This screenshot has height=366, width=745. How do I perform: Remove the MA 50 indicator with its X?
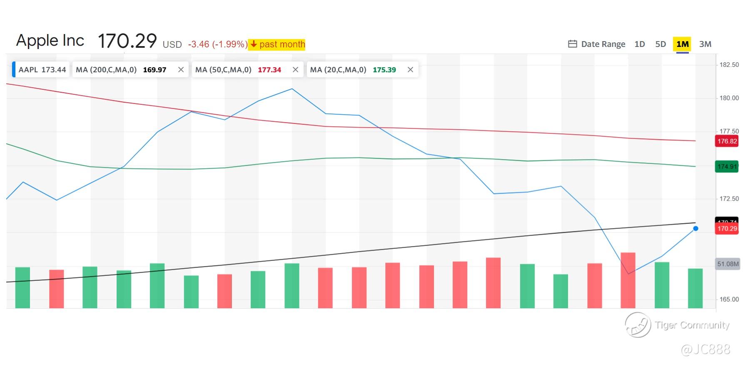click(295, 70)
